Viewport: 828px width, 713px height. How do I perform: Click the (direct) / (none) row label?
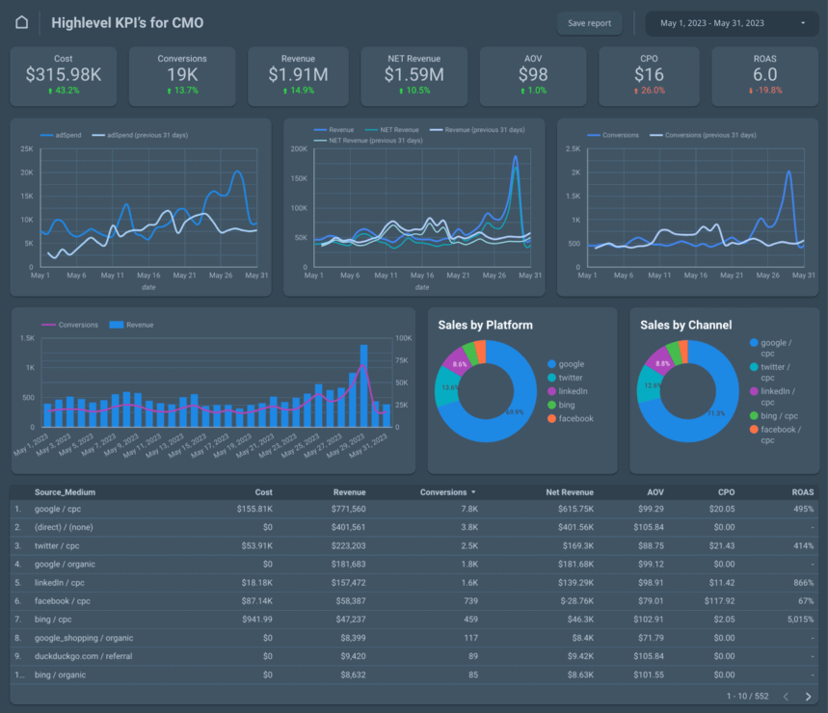[64, 527]
